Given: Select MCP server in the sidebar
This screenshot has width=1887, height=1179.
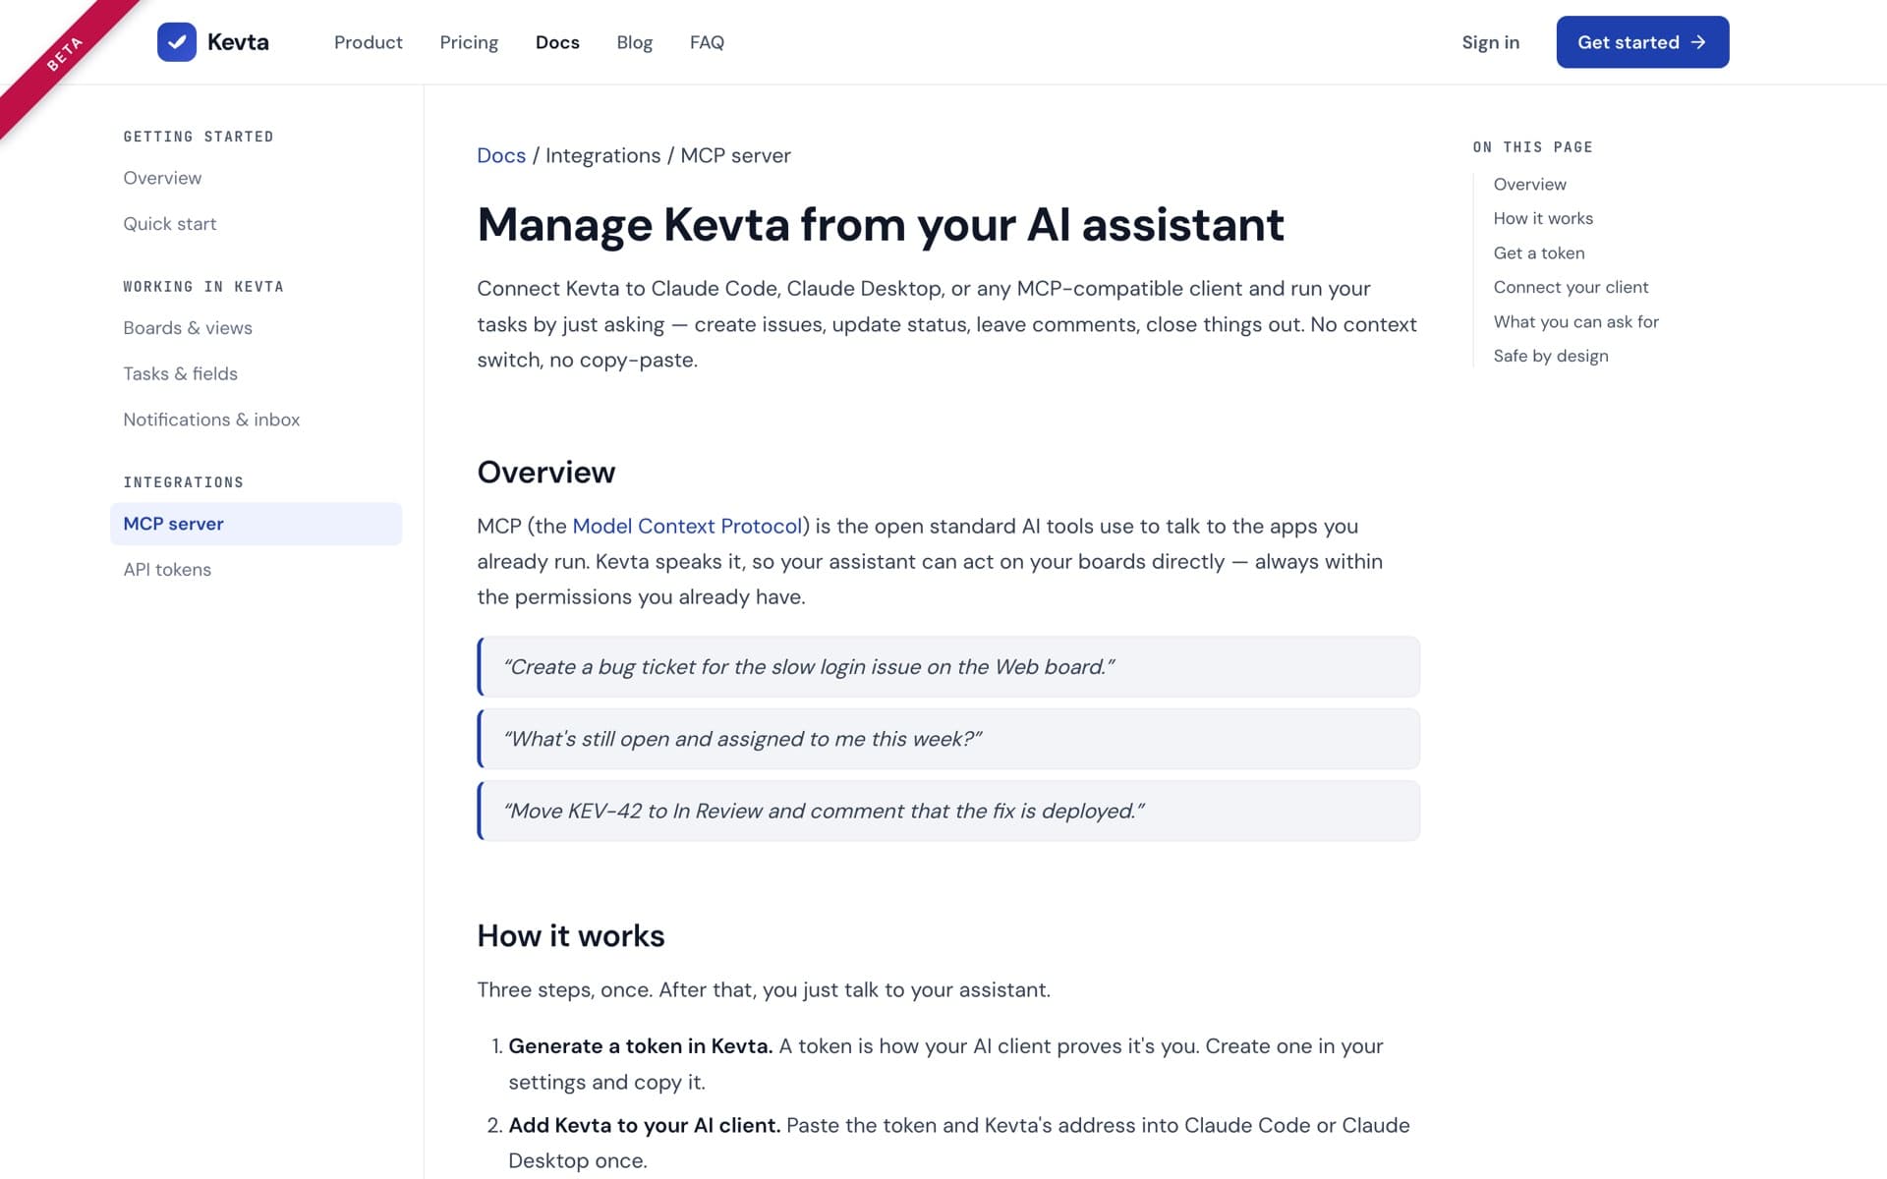Looking at the screenshot, I should coord(256,524).
